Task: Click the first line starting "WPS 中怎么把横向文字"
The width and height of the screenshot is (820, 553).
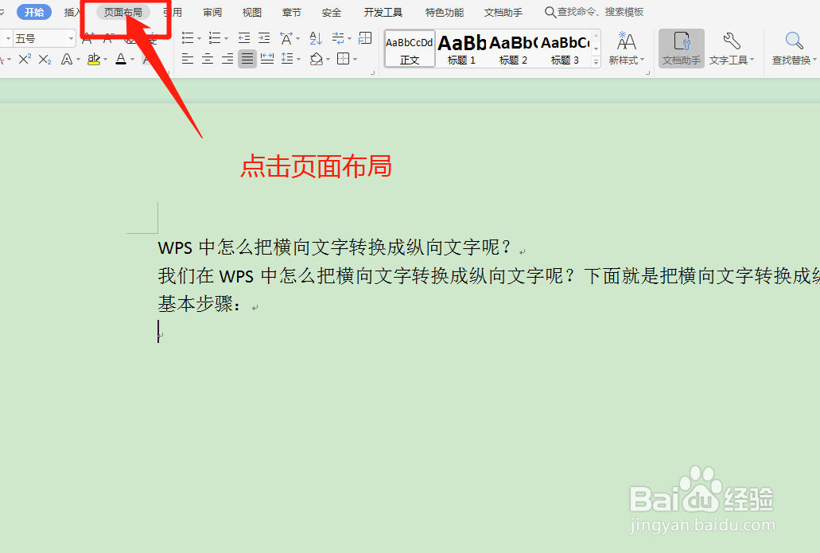Action: (335, 247)
